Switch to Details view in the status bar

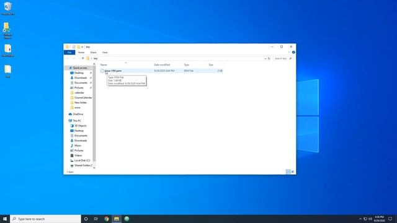tap(288, 172)
